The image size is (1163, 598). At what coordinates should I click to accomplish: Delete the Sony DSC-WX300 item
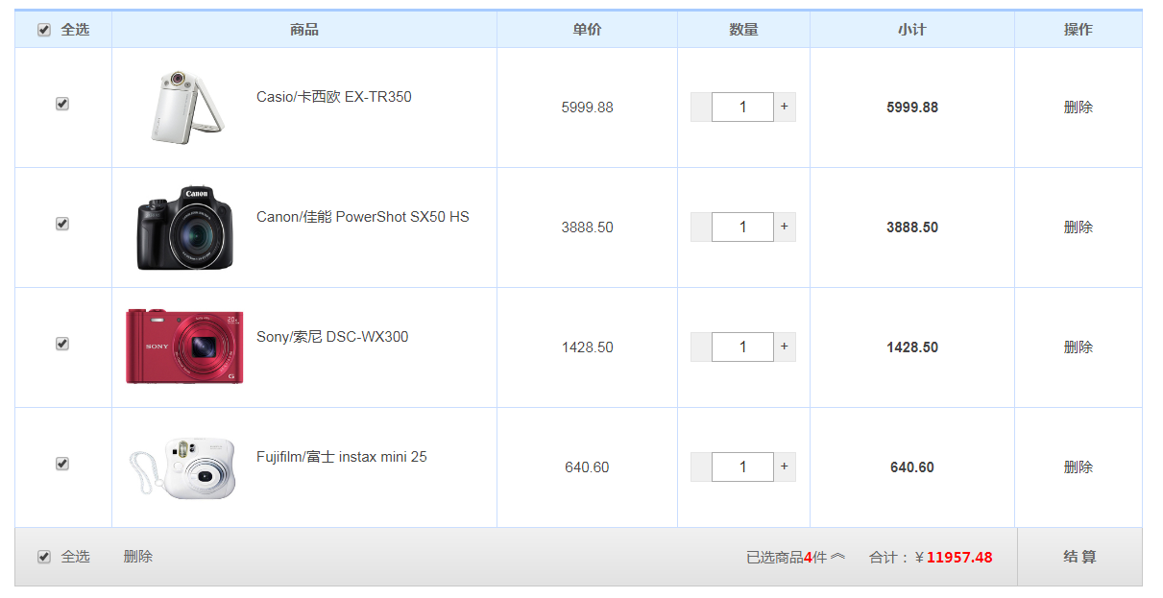1078,347
